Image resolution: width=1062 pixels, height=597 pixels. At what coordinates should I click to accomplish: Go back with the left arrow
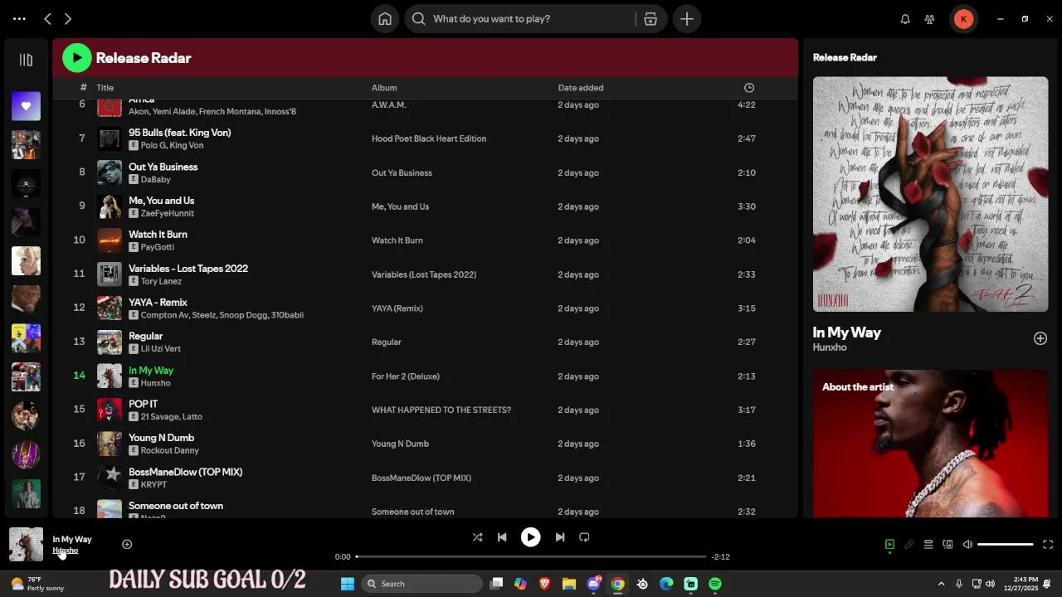click(x=48, y=19)
